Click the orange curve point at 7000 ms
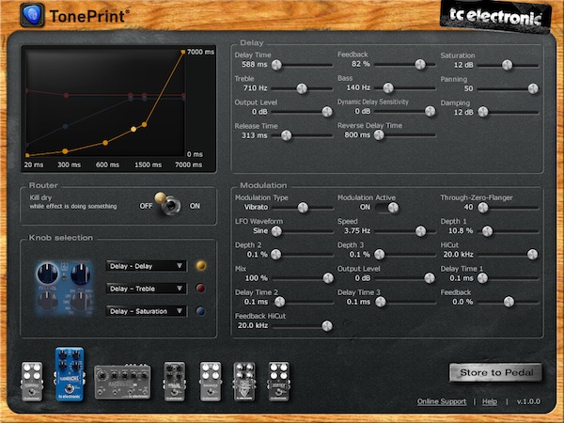 [183, 52]
